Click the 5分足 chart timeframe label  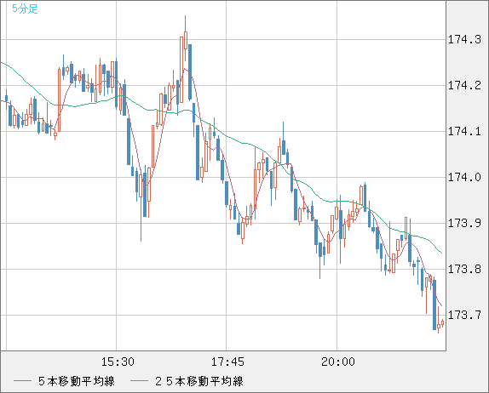click(x=25, y=9)
